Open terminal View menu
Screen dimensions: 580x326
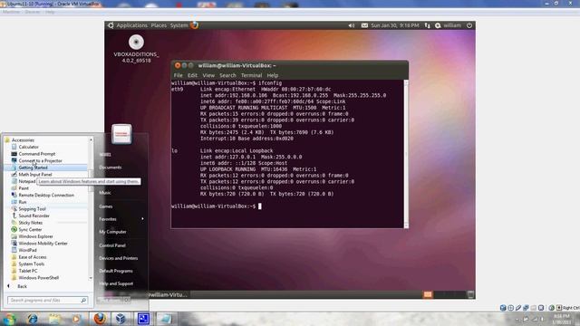(x=208, y=75)
